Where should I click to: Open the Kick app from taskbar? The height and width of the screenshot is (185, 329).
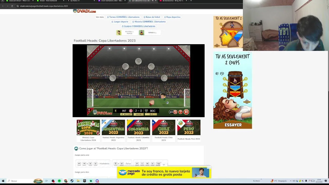(91, 181)
